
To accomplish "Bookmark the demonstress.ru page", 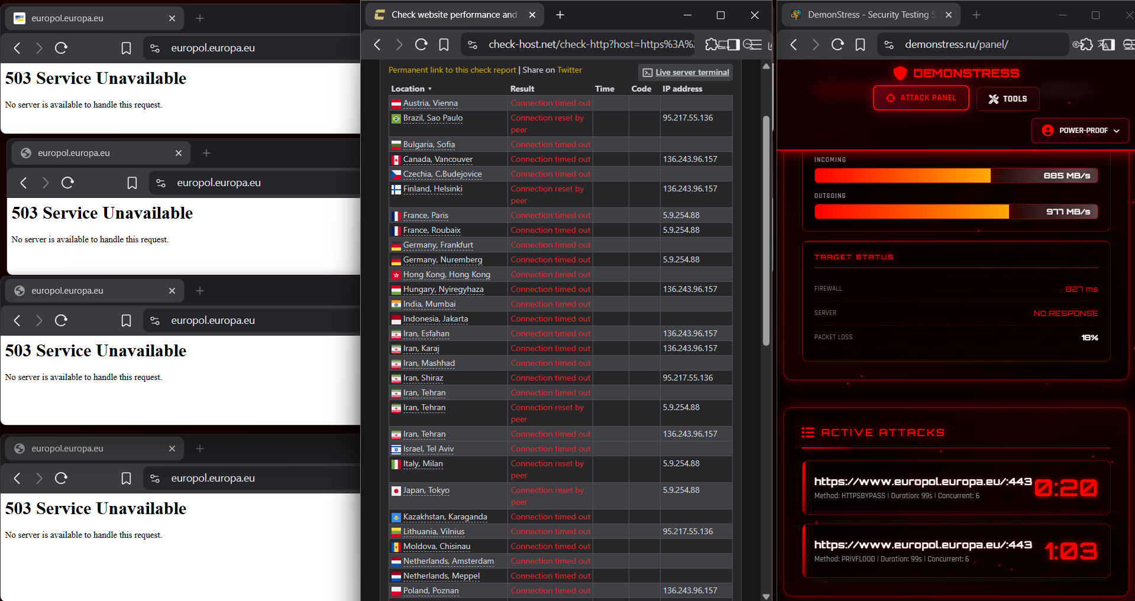I will pos(861,44).
